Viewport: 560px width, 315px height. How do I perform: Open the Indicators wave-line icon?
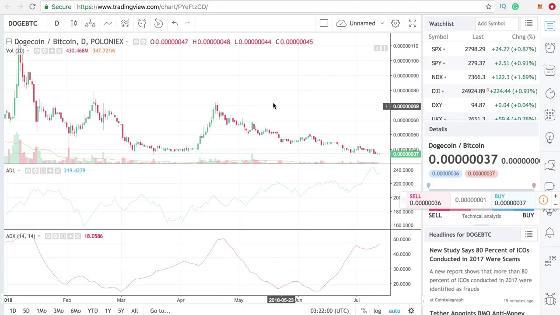click(108, 23)
